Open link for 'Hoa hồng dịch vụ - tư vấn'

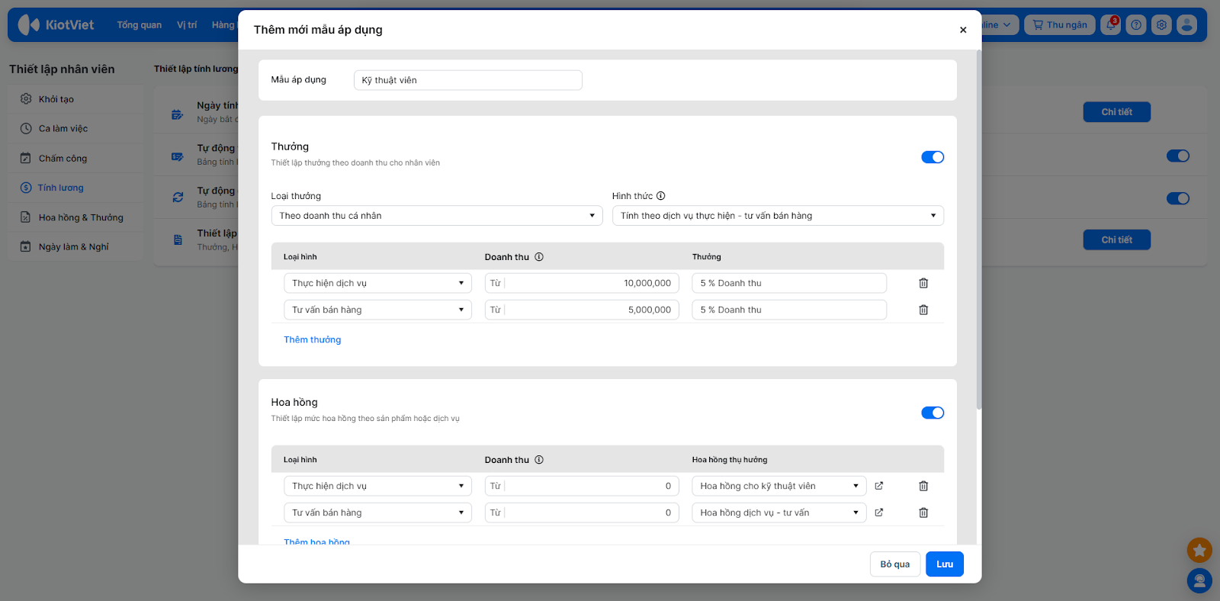879,513
